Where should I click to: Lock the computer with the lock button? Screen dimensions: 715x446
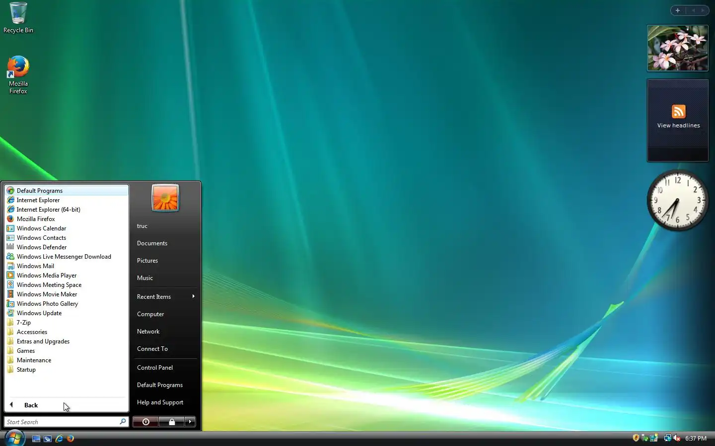pyautogui.click(x=172, y=422)
